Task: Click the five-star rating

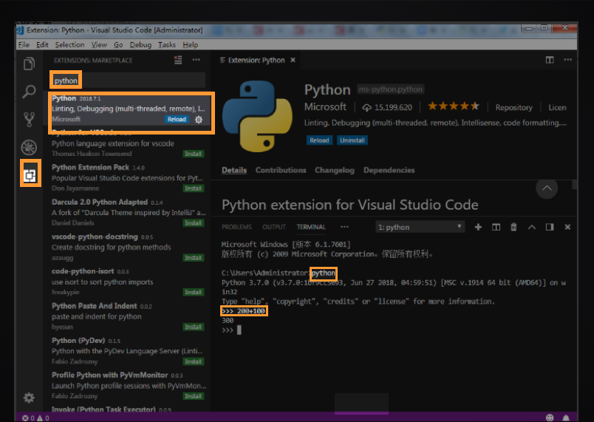Action: coord(453,106)
